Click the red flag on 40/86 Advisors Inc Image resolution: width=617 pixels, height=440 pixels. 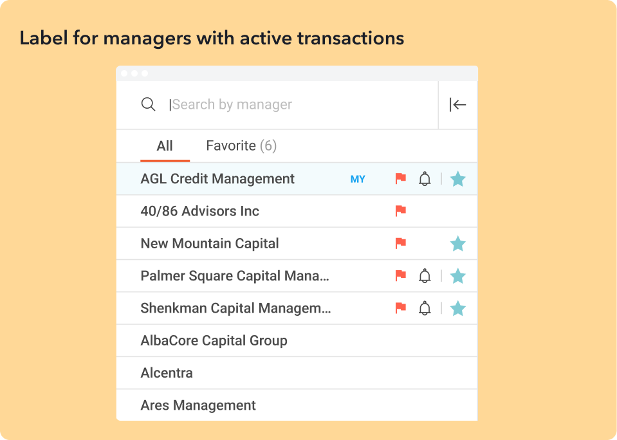click(x=401, y=211)
